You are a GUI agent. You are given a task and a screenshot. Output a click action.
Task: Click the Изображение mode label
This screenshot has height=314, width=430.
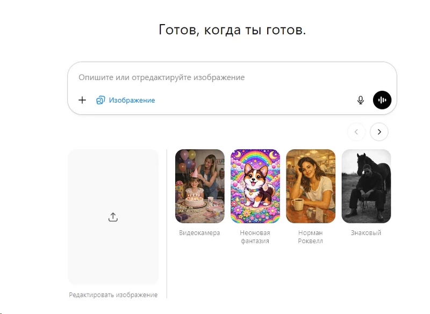click(132, 100)
